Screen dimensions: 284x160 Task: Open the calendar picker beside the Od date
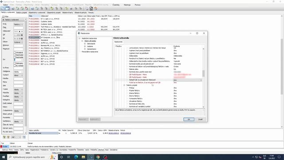22,35
